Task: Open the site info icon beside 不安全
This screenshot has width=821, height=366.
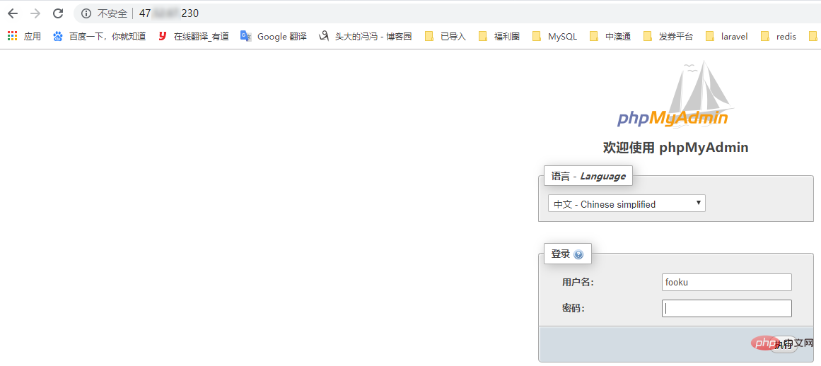Action: pyautogui.click(x=86, y=13)
